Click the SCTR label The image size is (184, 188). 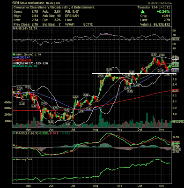(x=88, y=24)
